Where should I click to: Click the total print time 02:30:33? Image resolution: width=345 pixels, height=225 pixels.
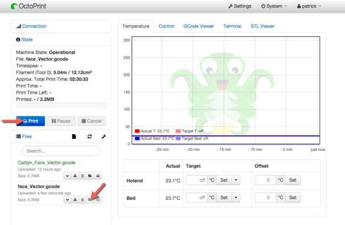79,79
